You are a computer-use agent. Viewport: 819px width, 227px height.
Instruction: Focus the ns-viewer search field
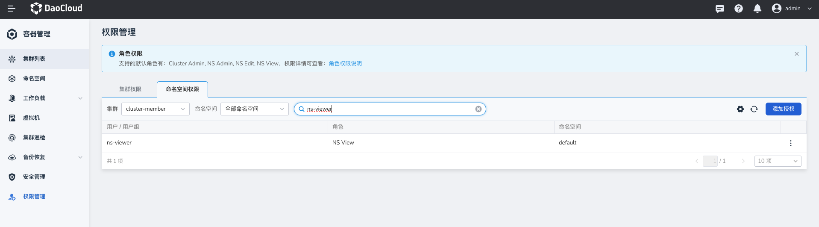(x=389, y=109)
